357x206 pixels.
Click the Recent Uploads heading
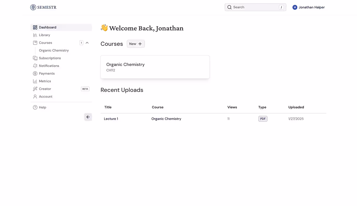pyautogui.click(x=122, y=90)
